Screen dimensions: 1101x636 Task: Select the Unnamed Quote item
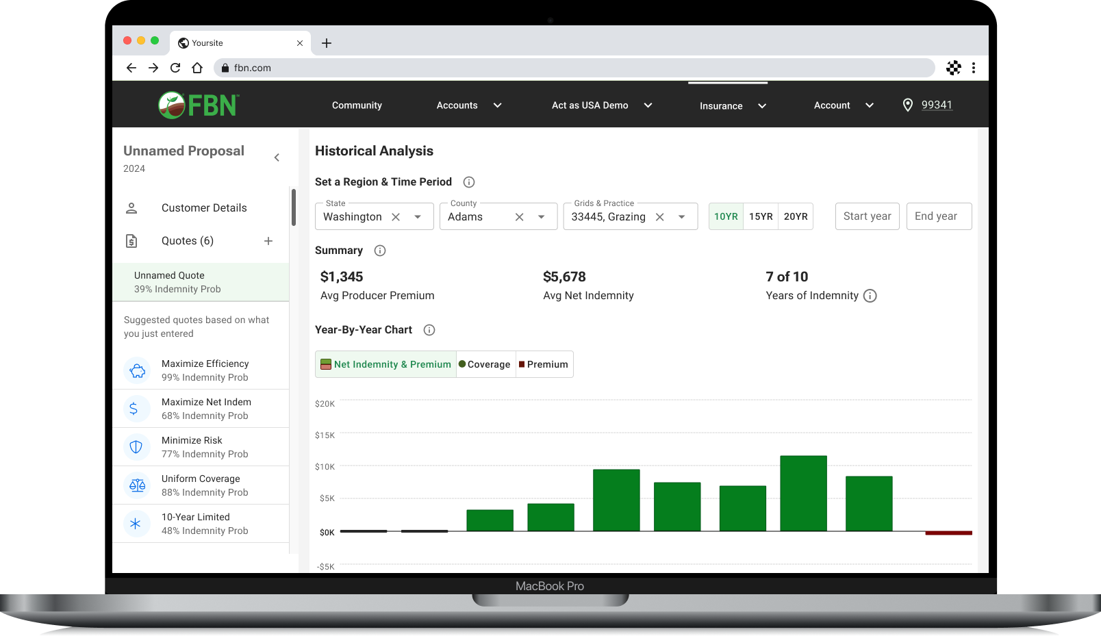tap(201, 282)
